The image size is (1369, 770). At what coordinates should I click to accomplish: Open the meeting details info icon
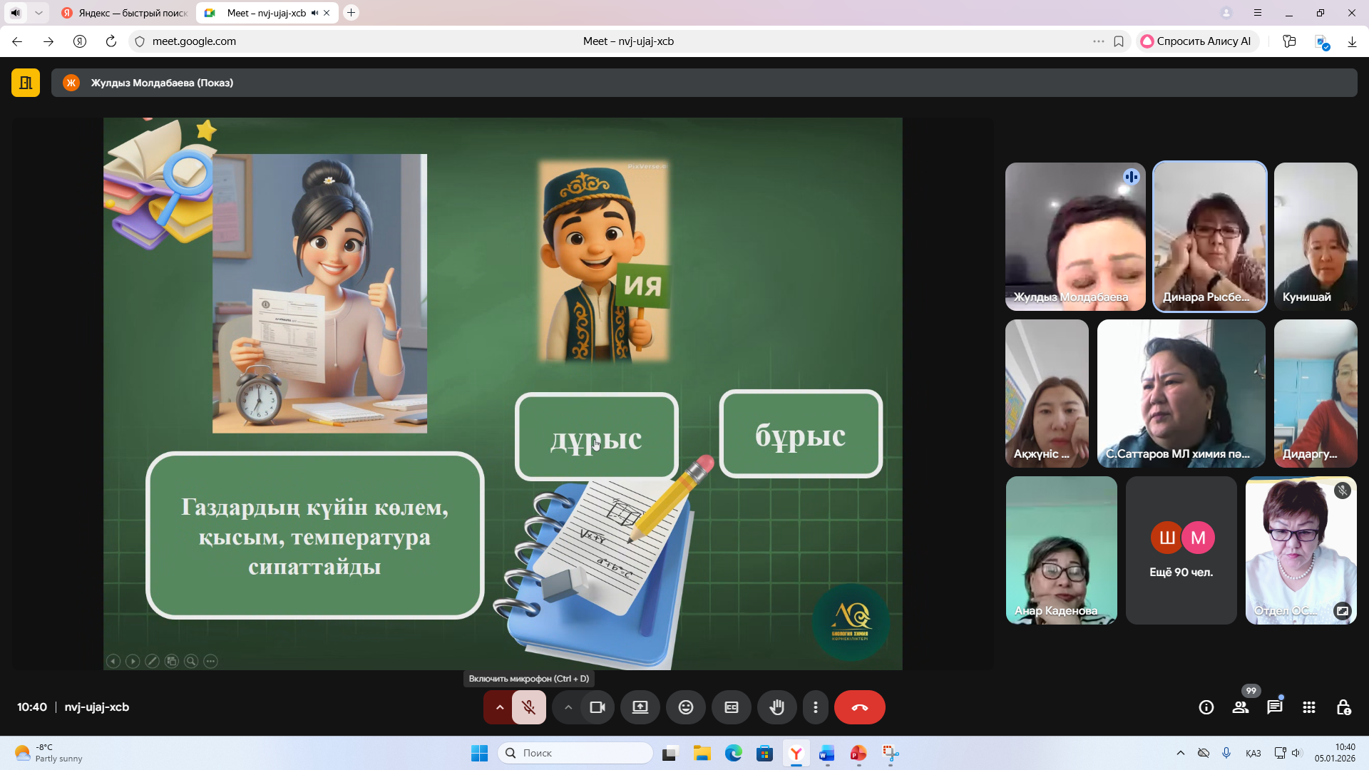click(x=1206, y=707)
